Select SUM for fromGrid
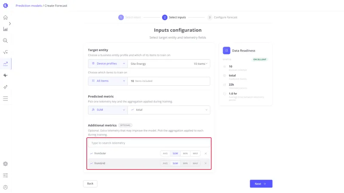The width and height of the screenshot is (344, 193). (175, 163)
